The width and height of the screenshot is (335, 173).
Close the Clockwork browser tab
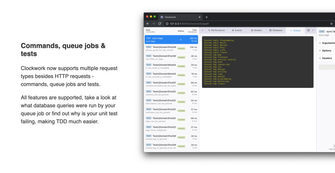pyautogui.click(x=200, y=17)
